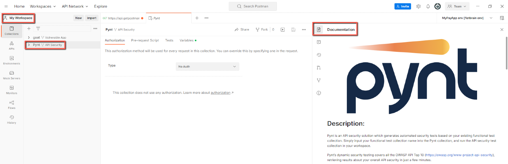Run collection with play icon
508x164 pixels.
[x=282, y=30]
